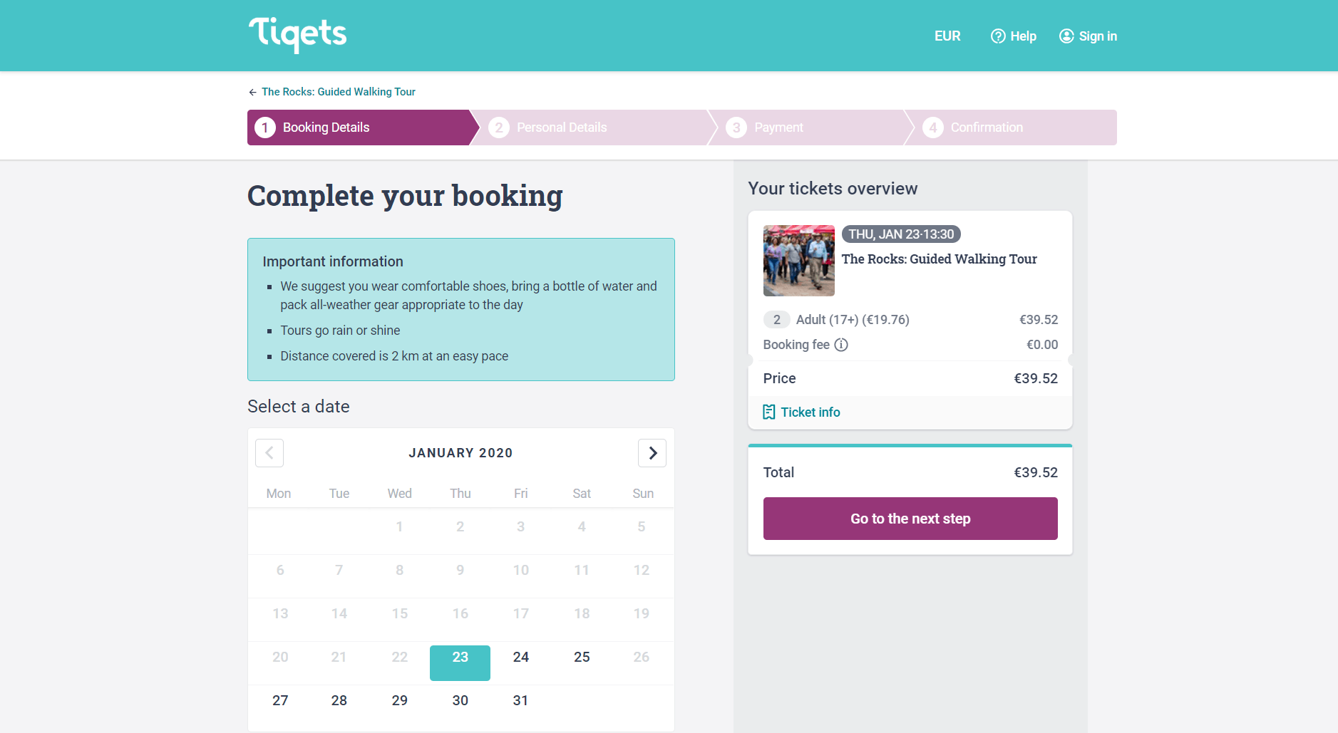Choose January 24 on the calendar
The height and width of the screenshot is (733, 1338).
click(521, 657)
